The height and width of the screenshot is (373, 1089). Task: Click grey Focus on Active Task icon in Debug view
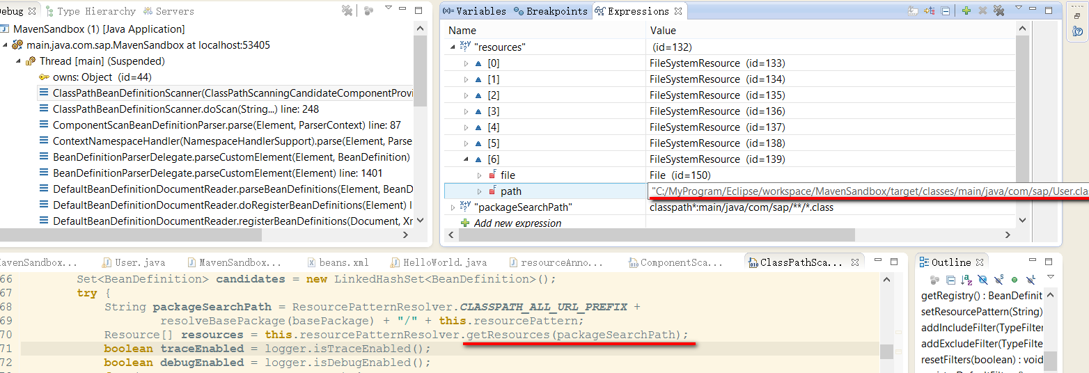pos(369,10)
